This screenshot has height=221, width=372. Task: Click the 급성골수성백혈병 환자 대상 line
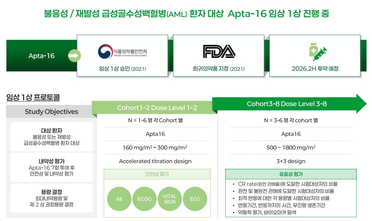coord(52,143)
